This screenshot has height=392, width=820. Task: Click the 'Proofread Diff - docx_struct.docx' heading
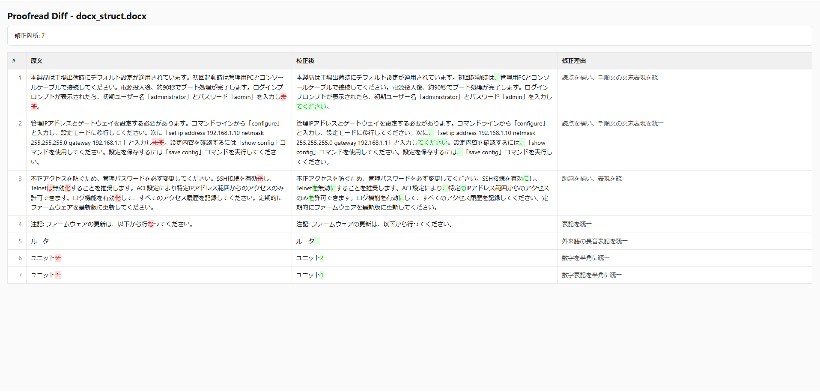[x=77, y=16]
